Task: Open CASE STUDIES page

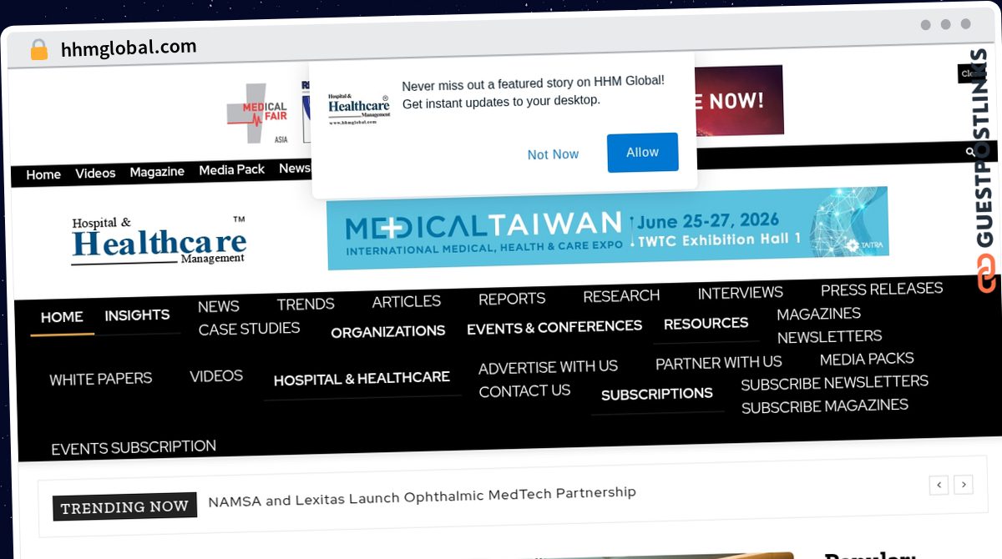Action: coord(249,329)
